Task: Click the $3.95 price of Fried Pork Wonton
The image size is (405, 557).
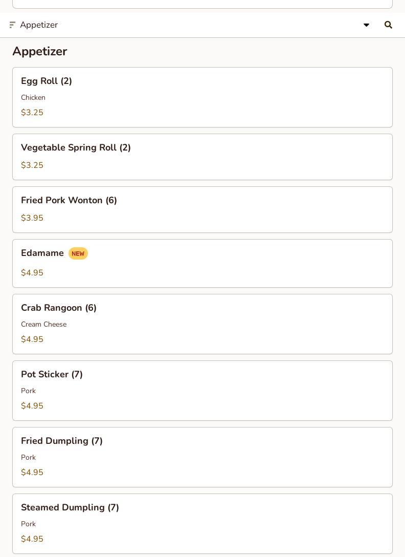Action: [32, 218]
